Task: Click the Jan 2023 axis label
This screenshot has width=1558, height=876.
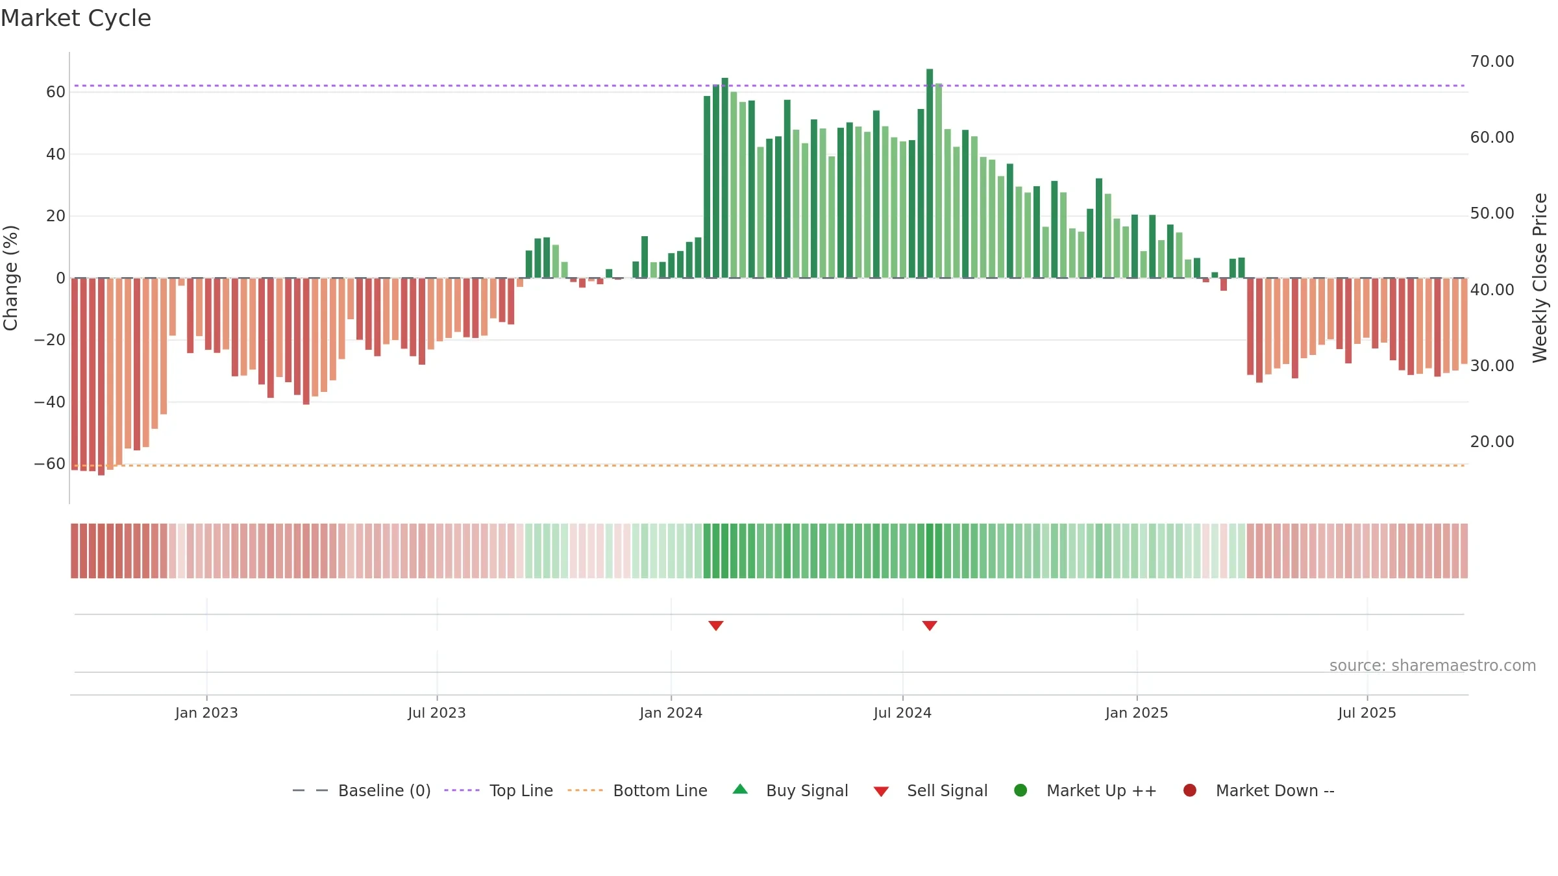Action: coord(206,712)
